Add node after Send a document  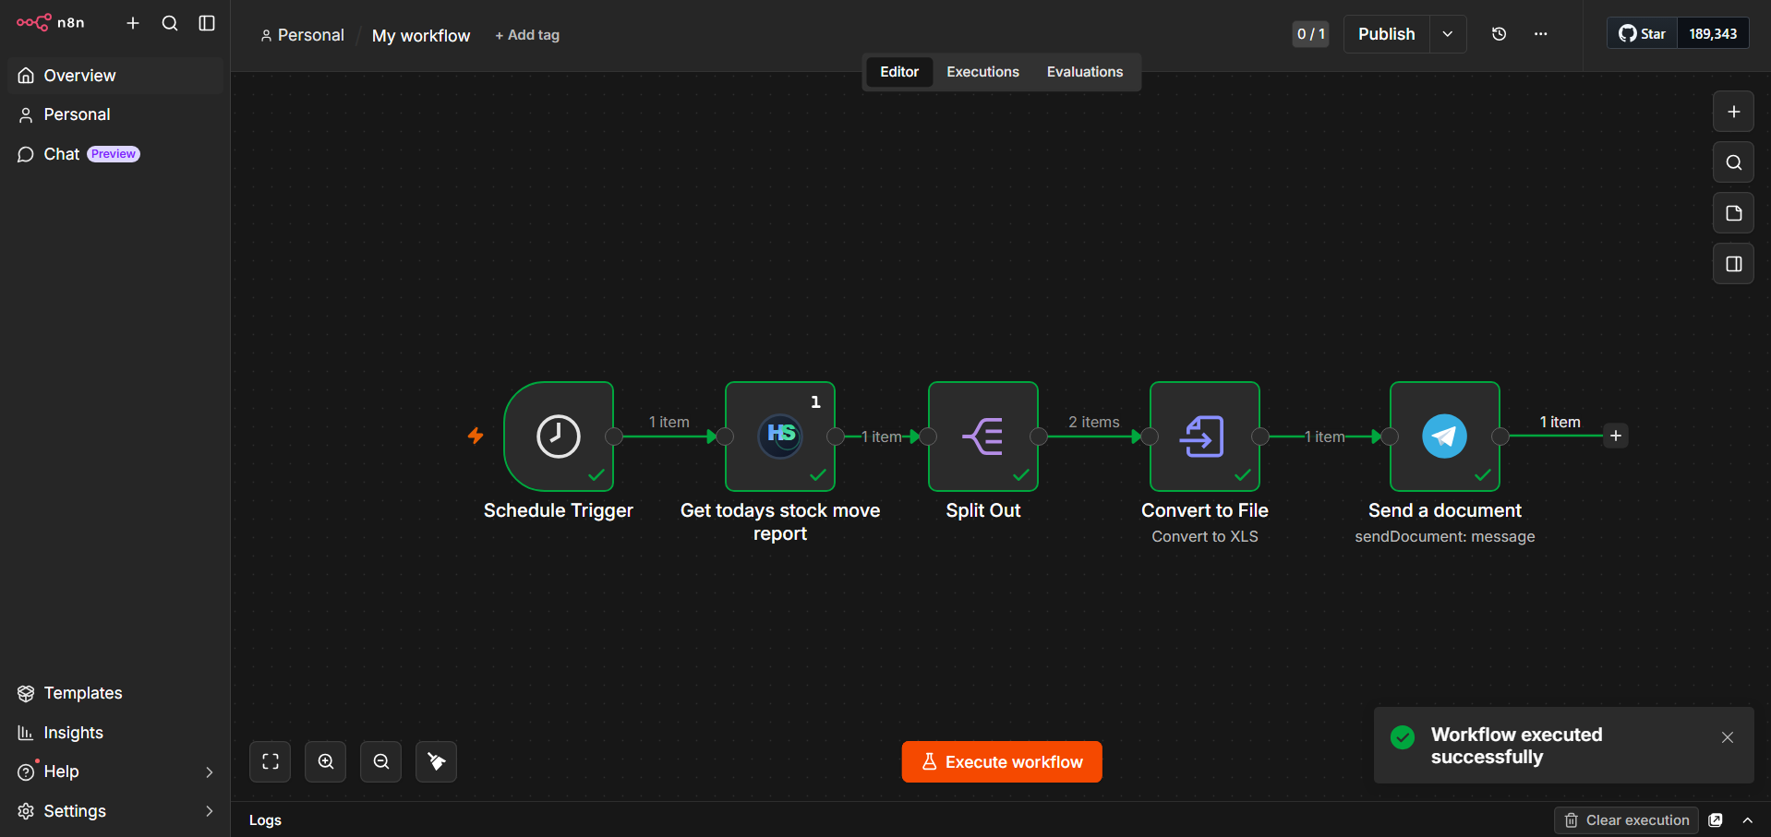coord(1616,436)
